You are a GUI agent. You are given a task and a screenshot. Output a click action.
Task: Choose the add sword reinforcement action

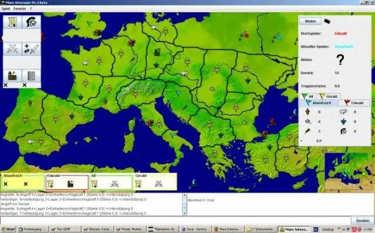(31, 49)
